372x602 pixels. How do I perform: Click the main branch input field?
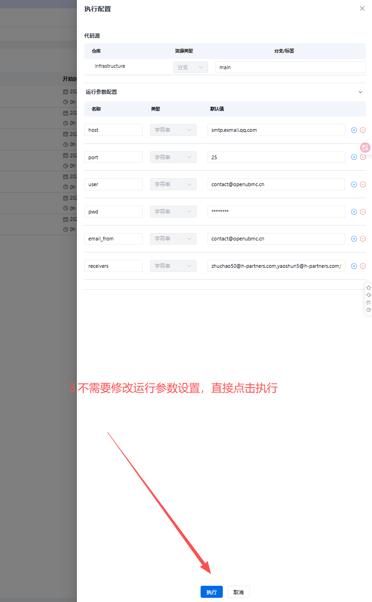290,67
